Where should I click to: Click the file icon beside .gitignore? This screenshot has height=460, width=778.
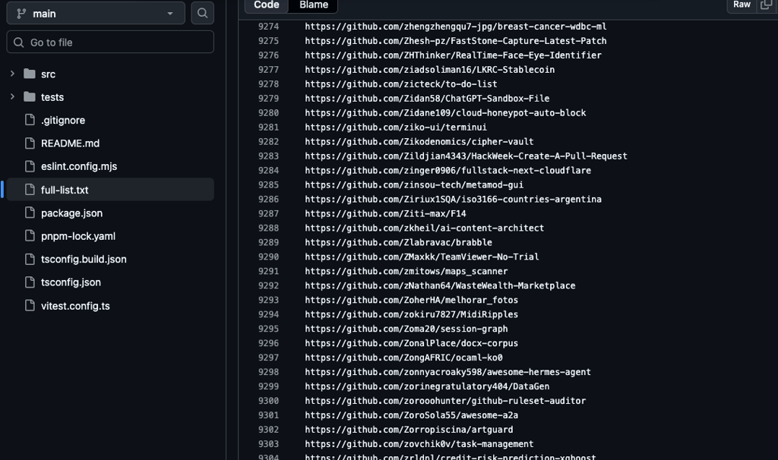coord(30,120)
